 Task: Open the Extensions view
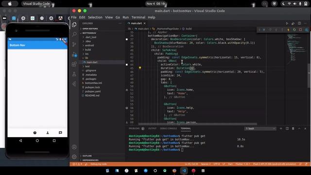[x=74, y=64]
